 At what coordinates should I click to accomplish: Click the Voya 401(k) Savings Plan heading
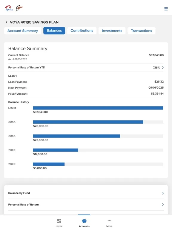(34, 22)
